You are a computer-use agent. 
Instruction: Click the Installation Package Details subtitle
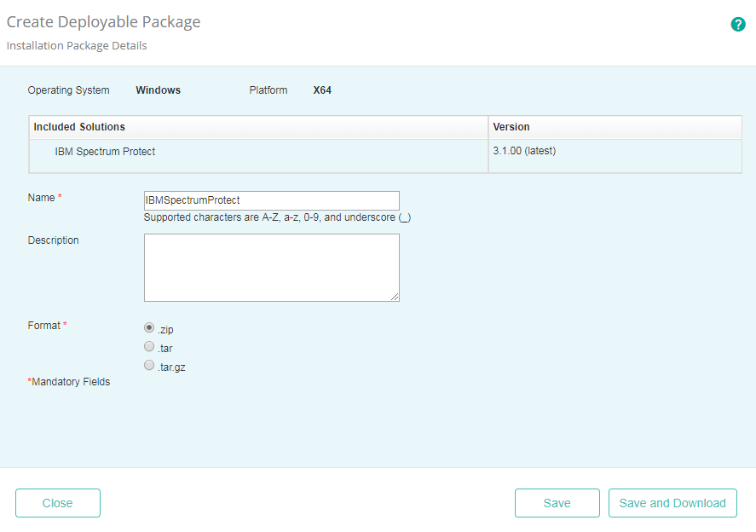(x=76, y=45)
